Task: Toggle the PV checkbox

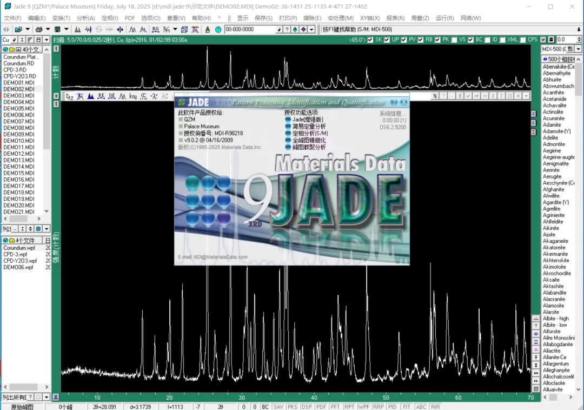Action: (404, 39)
